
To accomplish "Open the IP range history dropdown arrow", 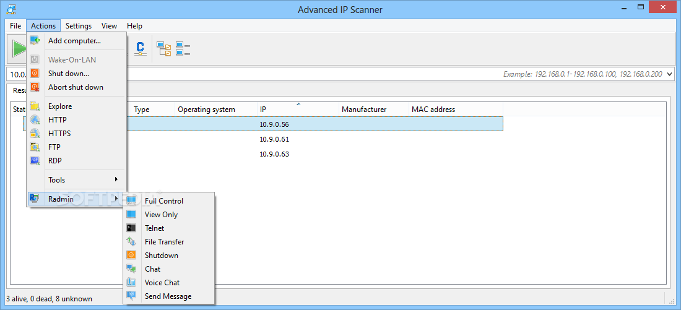I will tap(669, 74).
